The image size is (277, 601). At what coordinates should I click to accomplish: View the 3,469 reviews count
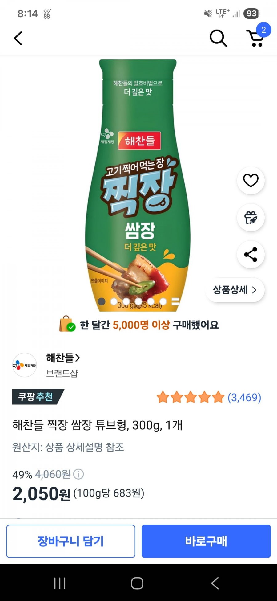[244, 397]
